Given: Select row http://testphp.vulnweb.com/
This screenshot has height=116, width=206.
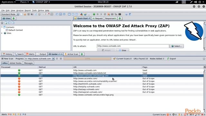Looking at the screenshot, I should coord(102,87).
